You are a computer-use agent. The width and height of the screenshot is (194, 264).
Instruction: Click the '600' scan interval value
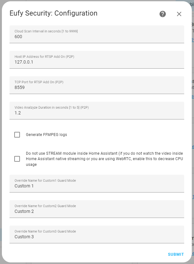tap(18, 37)
